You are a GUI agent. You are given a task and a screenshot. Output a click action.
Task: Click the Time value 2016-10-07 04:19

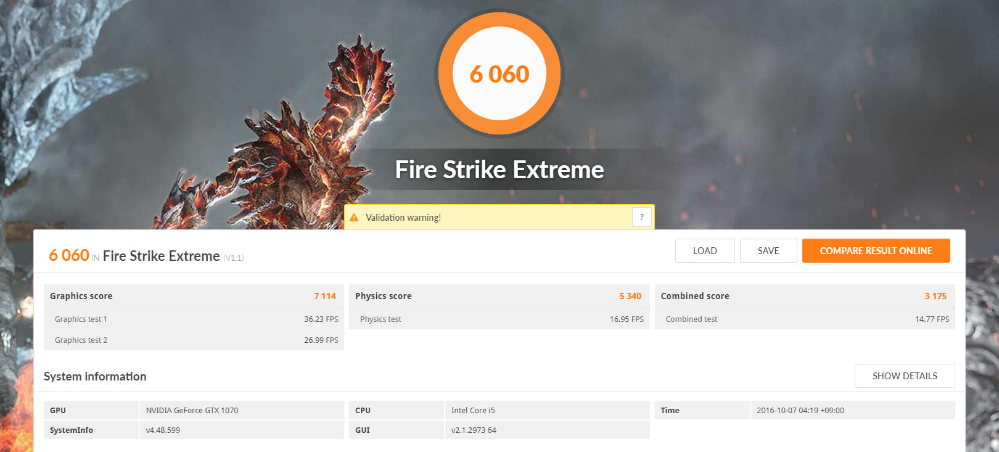click(x=800, y=410)
